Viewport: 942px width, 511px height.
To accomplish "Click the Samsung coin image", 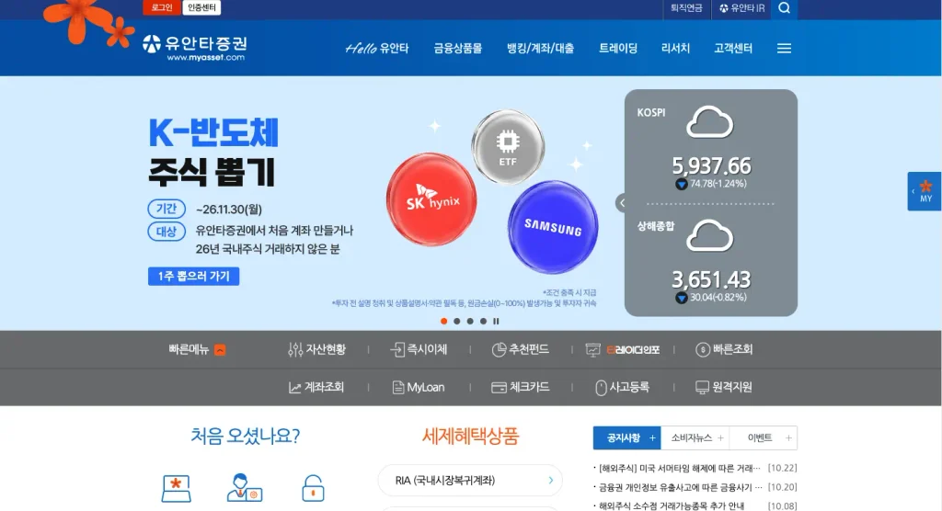I will tap(553, 227).
